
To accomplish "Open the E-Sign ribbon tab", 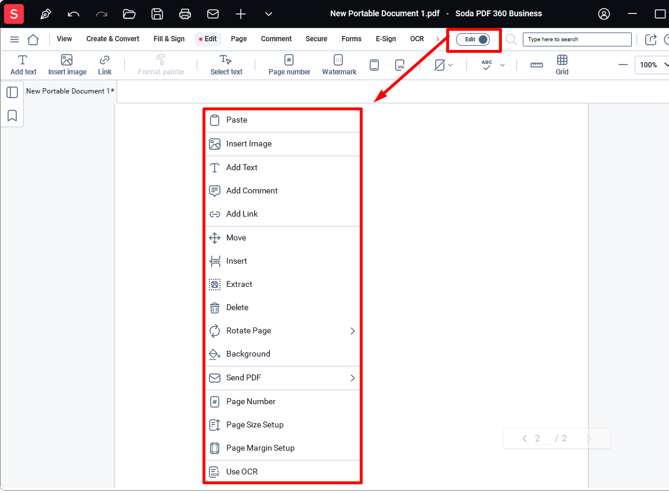I will [x=386, y=39].
